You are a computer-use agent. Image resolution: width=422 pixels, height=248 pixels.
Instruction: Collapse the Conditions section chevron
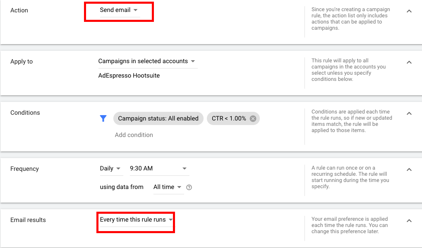coord(409,113)
